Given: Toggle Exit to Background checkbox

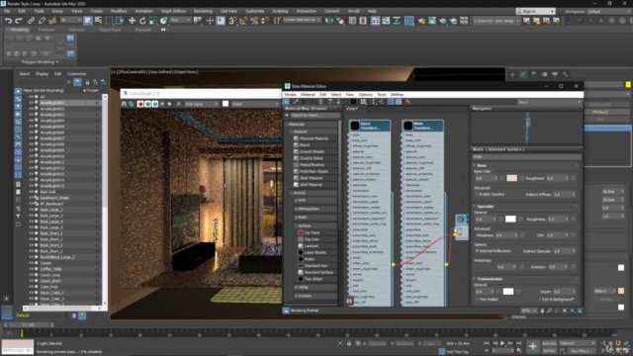Looking at the screenshot, I should point(540,299).
